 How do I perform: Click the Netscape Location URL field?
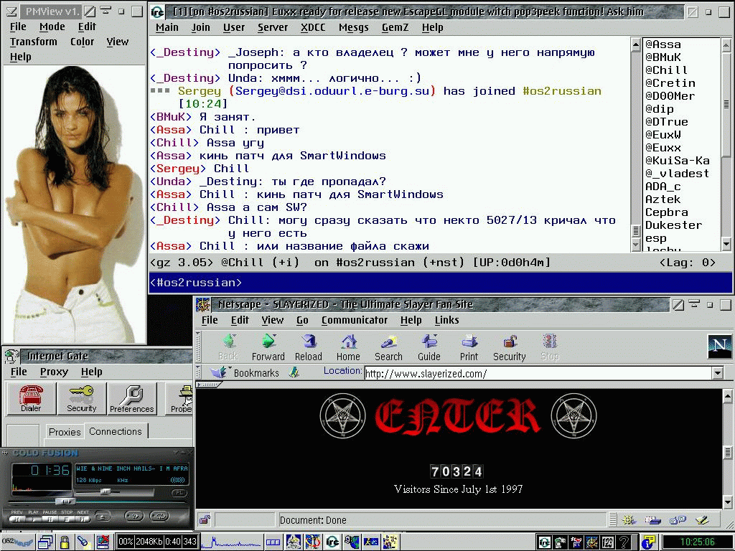[x=538, y=373]
